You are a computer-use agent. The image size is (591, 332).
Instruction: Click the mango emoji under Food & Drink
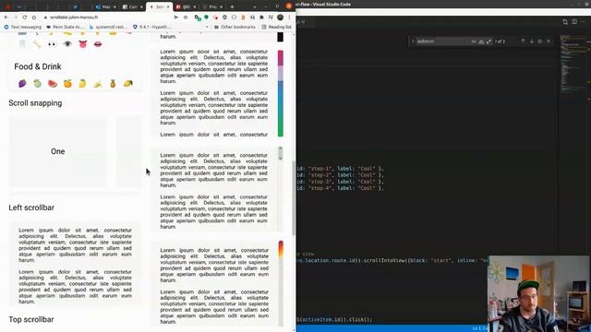pyautogui.click(x=128, y=84)
